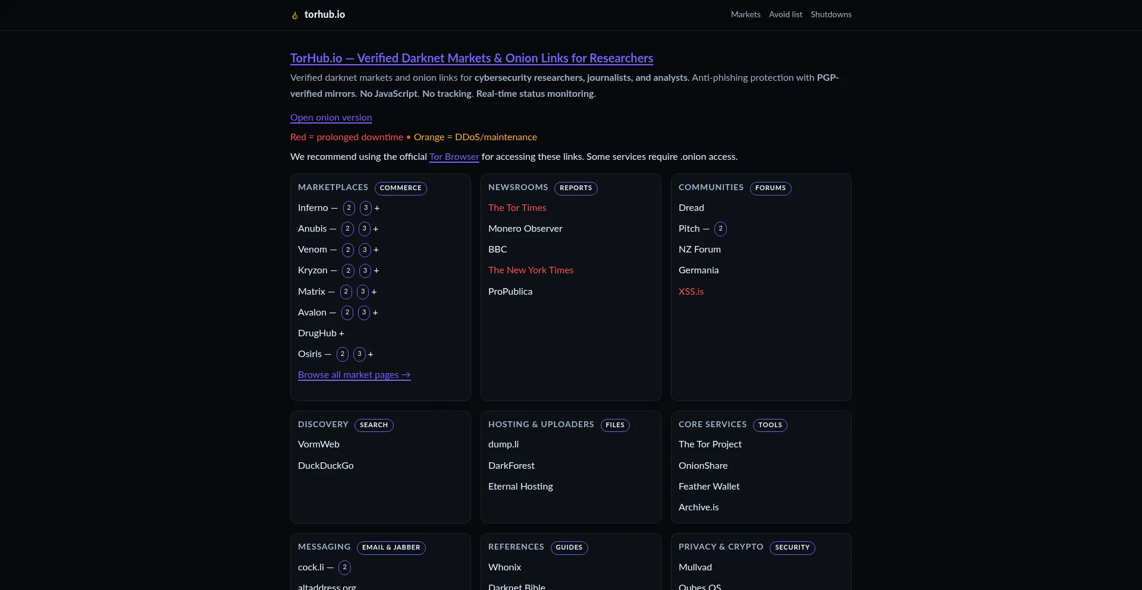Click the SEARCH tag beside Discovery
The image size is (1142, 590).
click(x=374, y=425)
